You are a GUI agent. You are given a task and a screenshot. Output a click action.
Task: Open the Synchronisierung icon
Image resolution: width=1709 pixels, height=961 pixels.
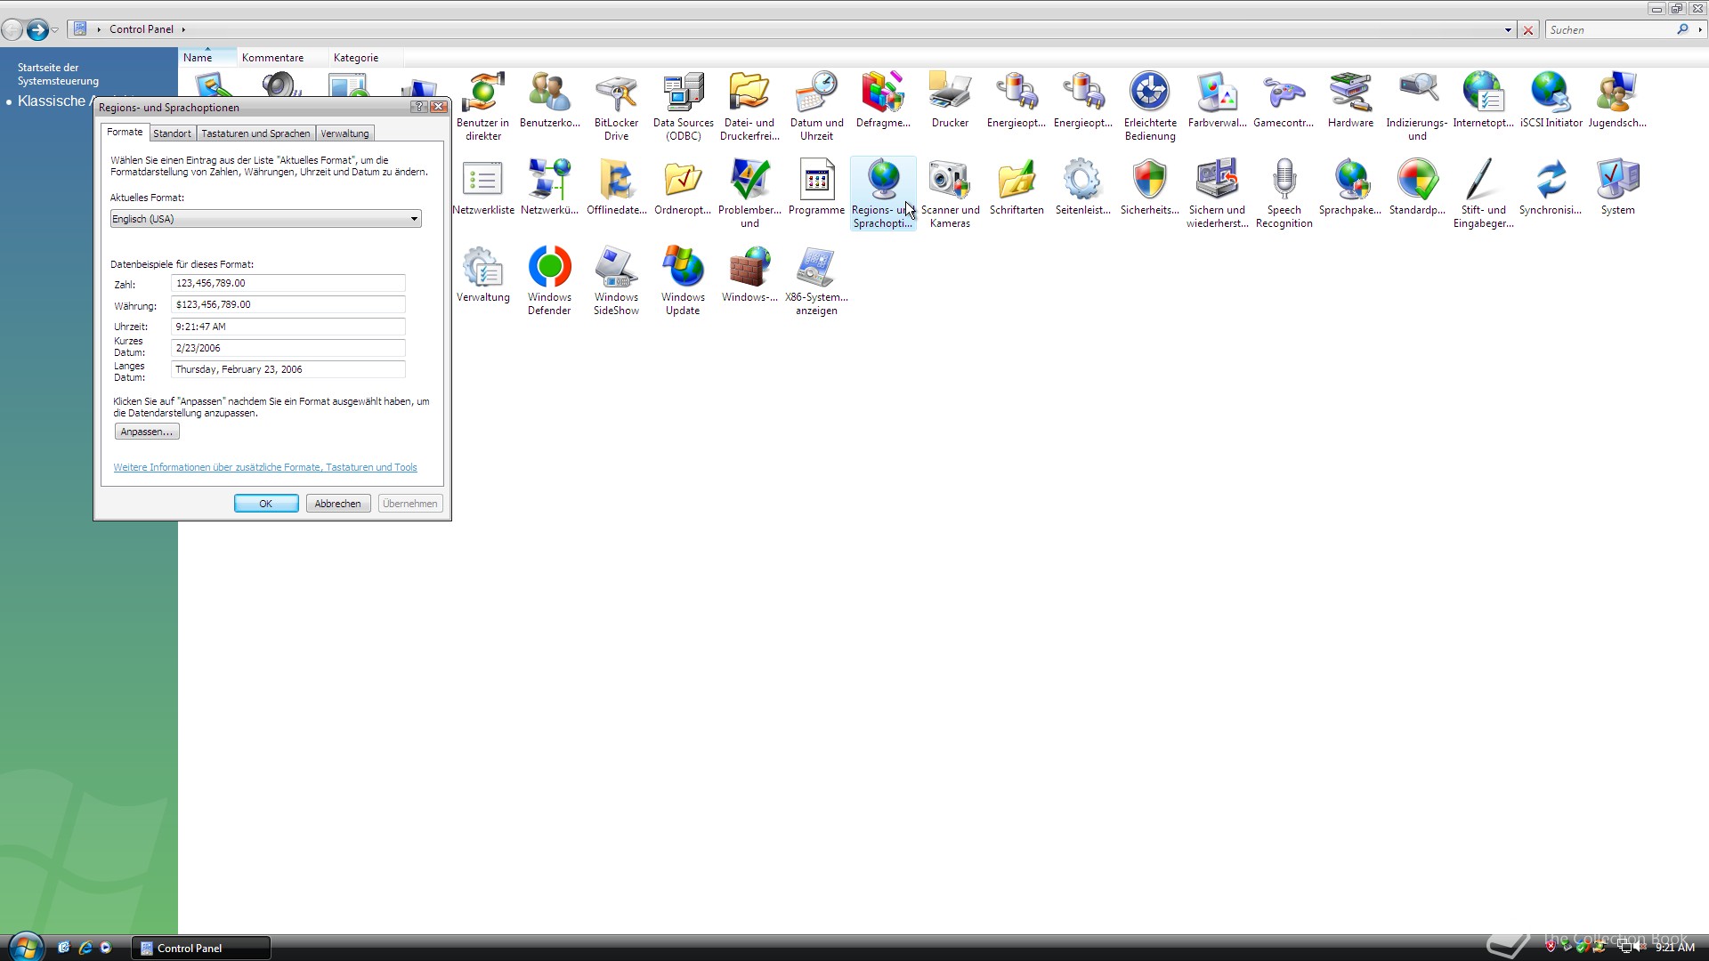pyautogui.click(x=1551, y=187)
